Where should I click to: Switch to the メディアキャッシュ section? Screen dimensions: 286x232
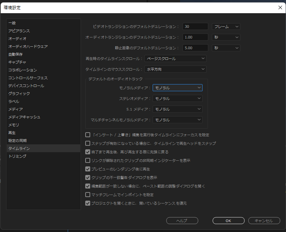[x=24, y=117]
